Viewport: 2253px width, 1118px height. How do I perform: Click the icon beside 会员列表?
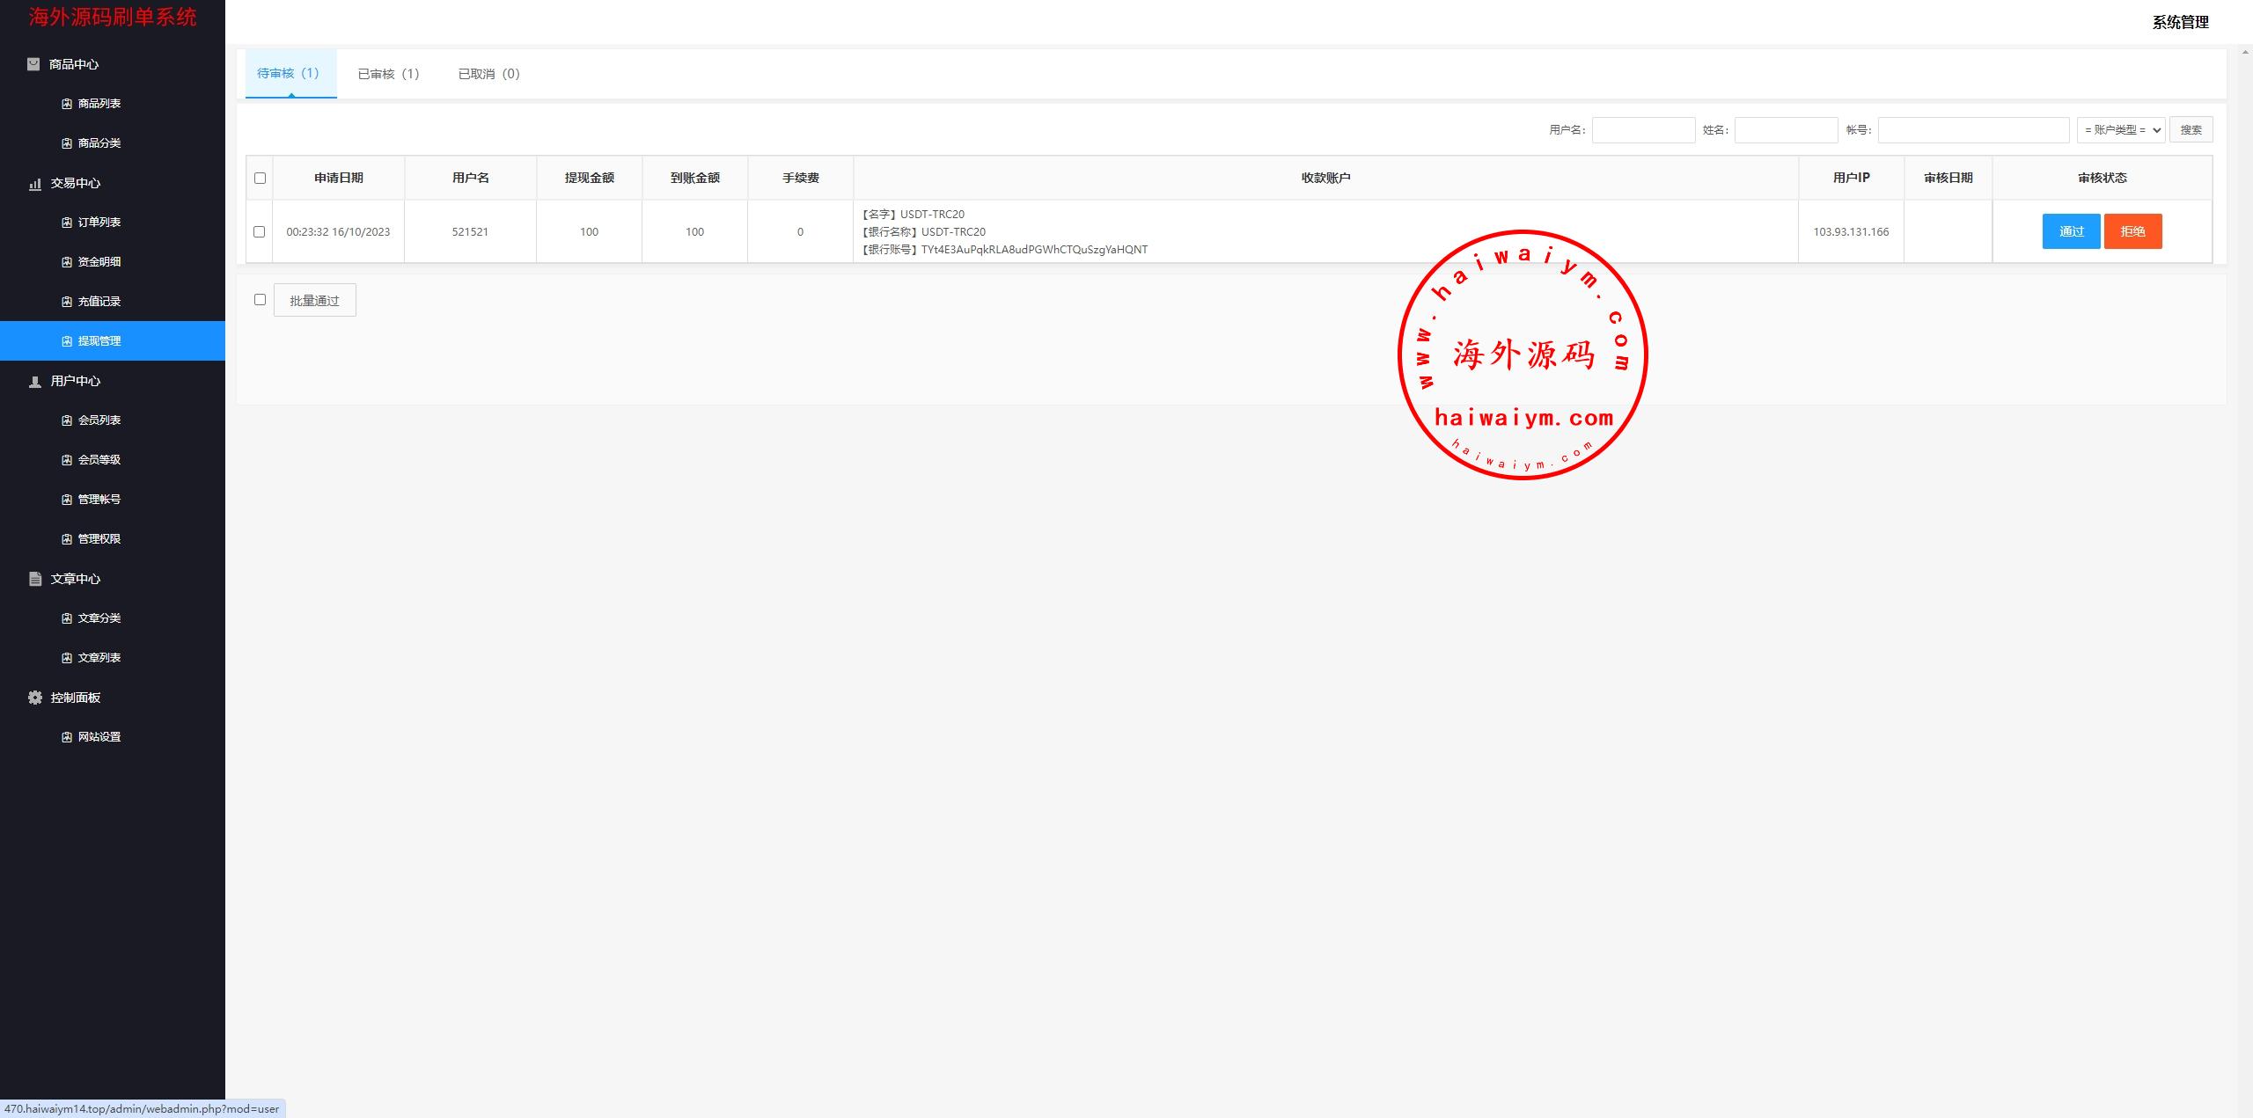coord(67,420)
